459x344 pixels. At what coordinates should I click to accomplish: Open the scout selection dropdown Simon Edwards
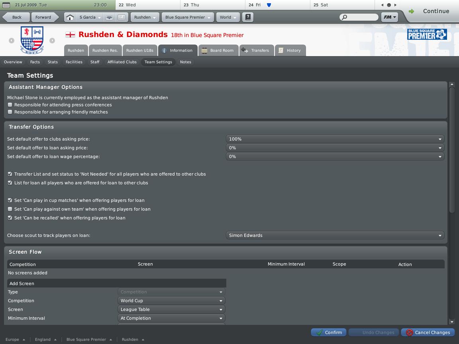[x=335, y=235]
